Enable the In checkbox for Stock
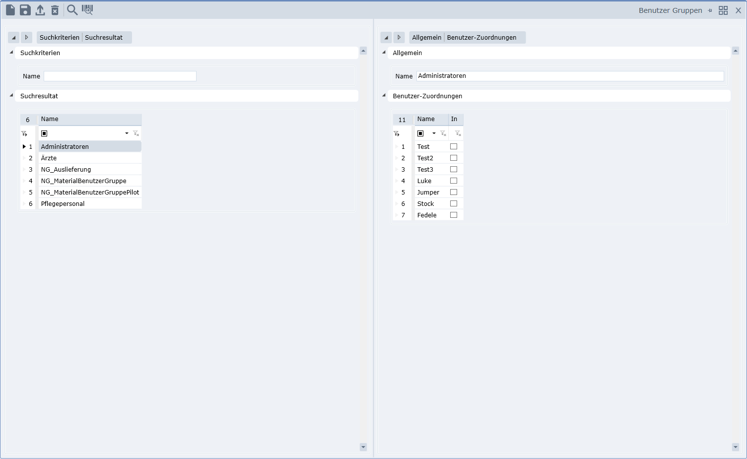The image size is (747, 459). click(454, 203)
